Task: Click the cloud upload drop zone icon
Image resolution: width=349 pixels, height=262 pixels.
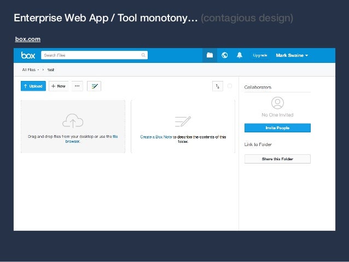Action: (x=73, y=121)
